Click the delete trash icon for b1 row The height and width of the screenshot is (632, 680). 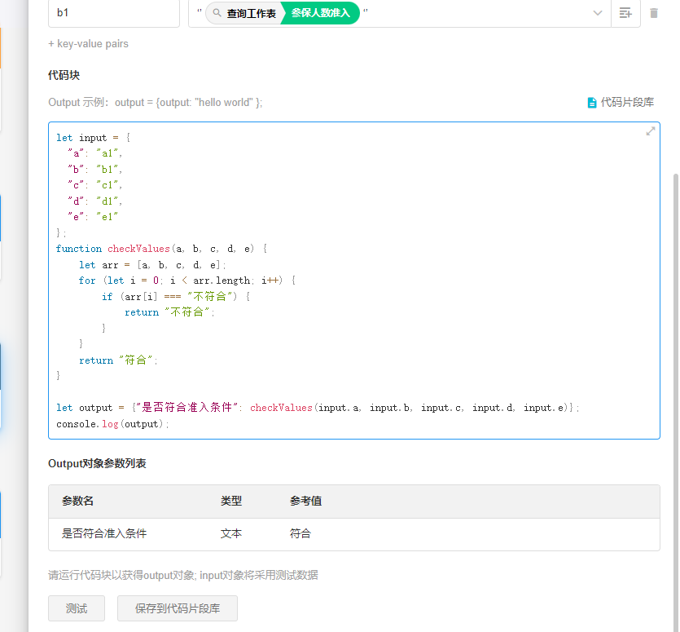[x=654, y=13]
